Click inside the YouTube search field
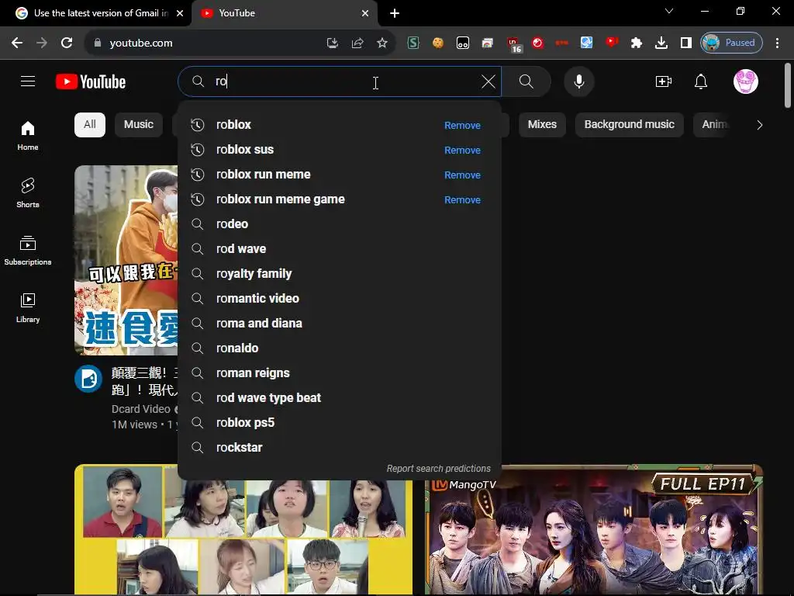The image size is (794, 596). point(340,81)
